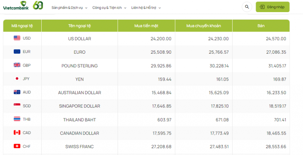Click the United States flag icon
The width and height of the screenshot is (303, 155).
pos(17,38)
